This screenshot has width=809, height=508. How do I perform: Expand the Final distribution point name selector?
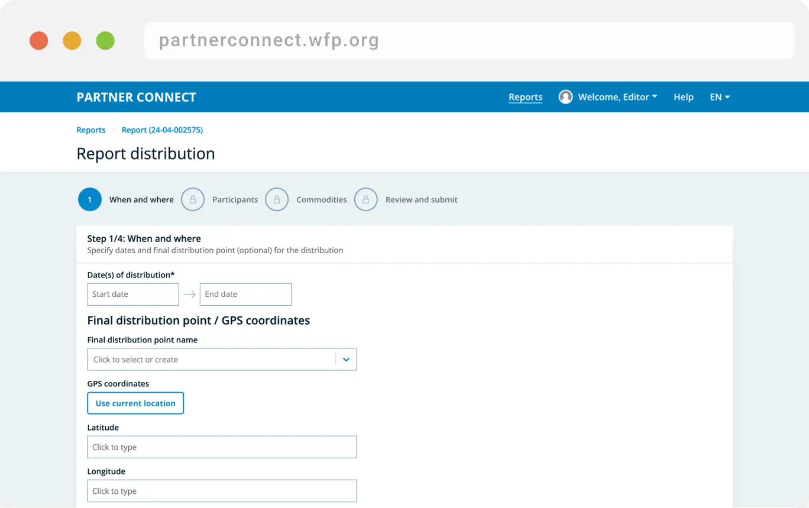tap(346, 359)
